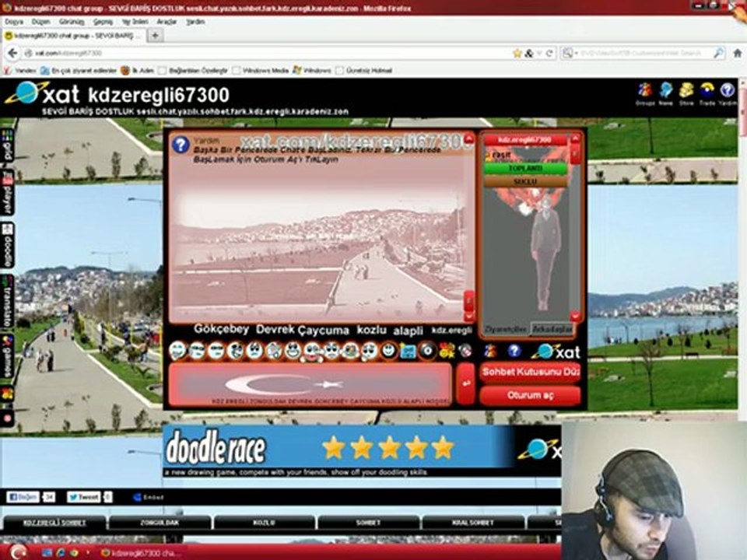Open the Görünüm menu
Viewport: 747px width, 560px height.
tap(72, 22)
